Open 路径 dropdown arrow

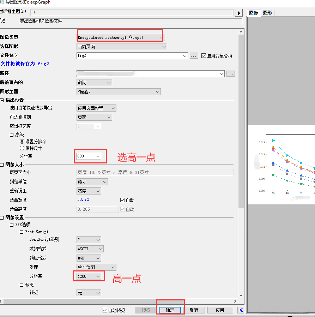pyautogui.click(x=222, y=74)
